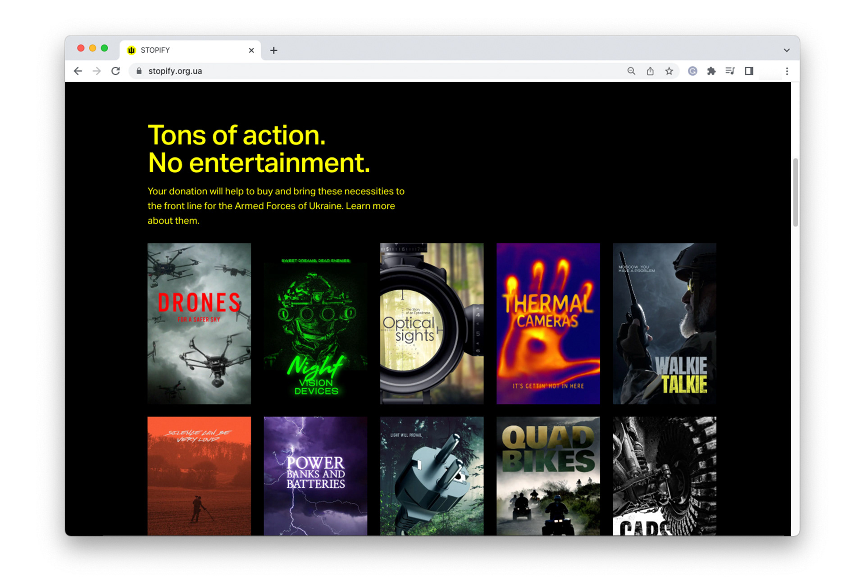Open the 'Light will prevail' plug poster
Viewport: 865px width, 577px height.
[432, 476]
